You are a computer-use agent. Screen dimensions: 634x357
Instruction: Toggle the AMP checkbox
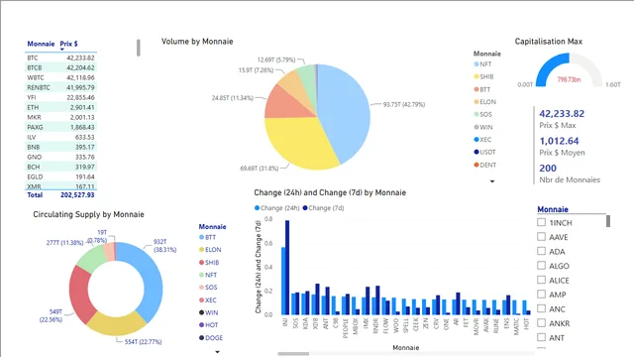tap(542, 294)
